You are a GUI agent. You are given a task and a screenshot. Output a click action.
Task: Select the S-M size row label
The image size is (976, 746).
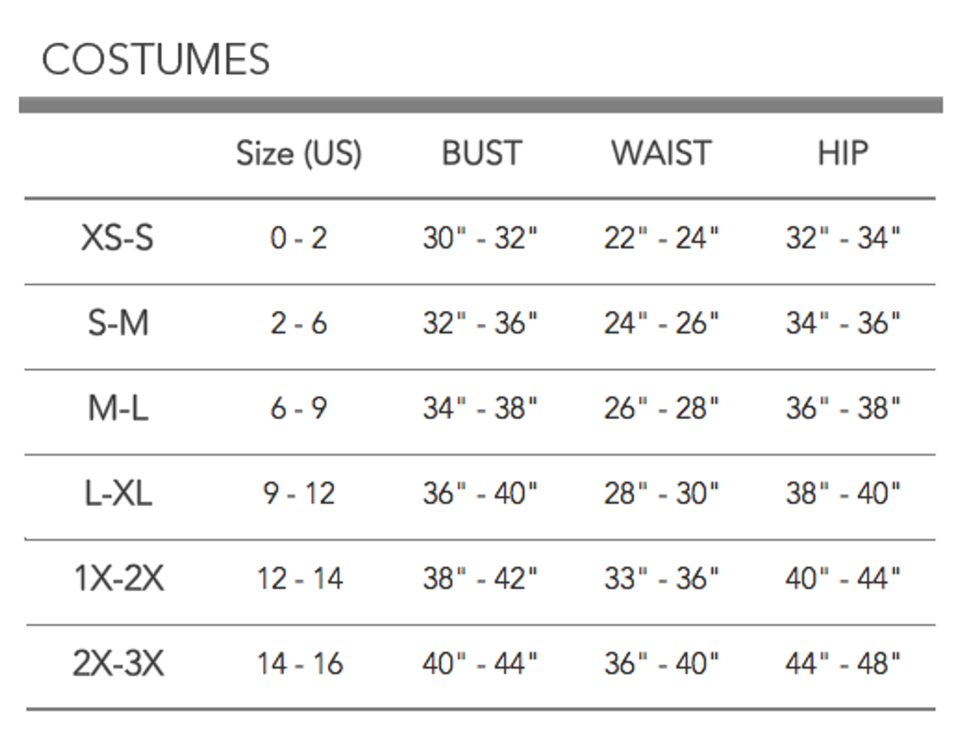tap(117, 324)
